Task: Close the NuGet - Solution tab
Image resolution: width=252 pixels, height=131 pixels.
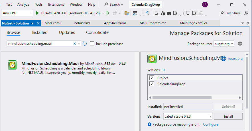Action: (x=38, y=23)
